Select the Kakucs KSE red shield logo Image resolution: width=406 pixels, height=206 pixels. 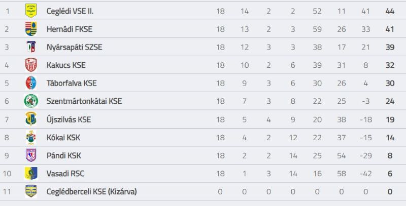click(x=31, y=65)
